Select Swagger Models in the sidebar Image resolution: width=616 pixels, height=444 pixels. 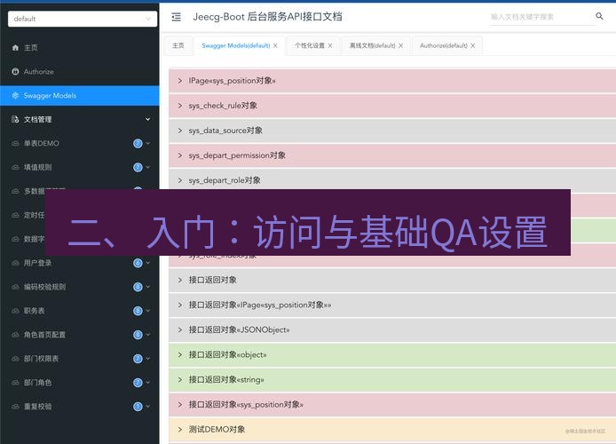80,96
